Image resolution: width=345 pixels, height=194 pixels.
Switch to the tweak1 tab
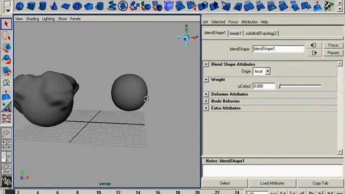(x=236, y=33)
